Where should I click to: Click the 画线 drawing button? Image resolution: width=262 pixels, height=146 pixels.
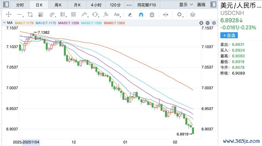(201, 5)
